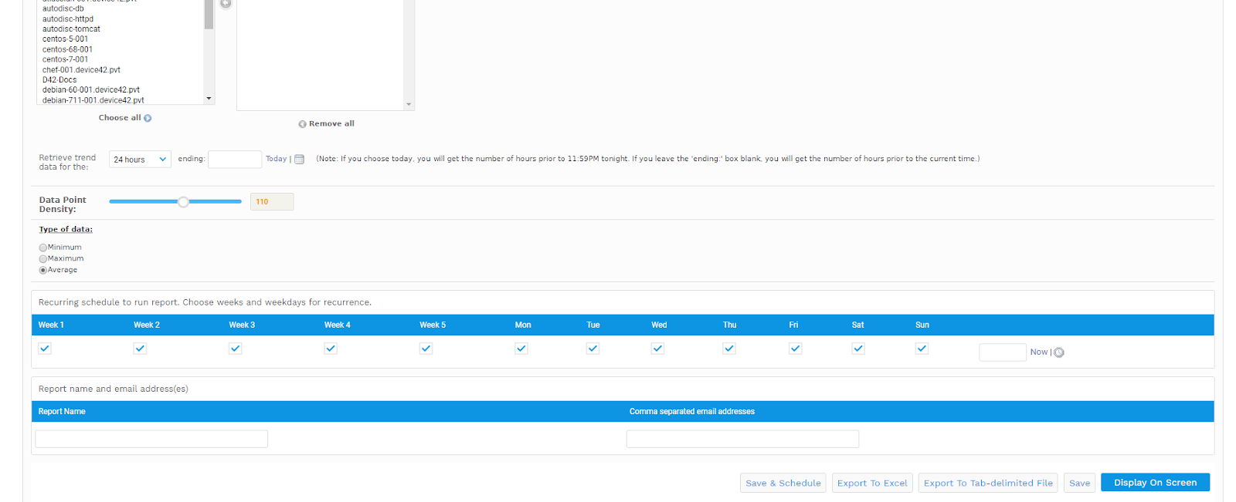The height and width of the screenshot is (502, 1236).
Task: Click Export To Excel button
Action: point(872,483)
